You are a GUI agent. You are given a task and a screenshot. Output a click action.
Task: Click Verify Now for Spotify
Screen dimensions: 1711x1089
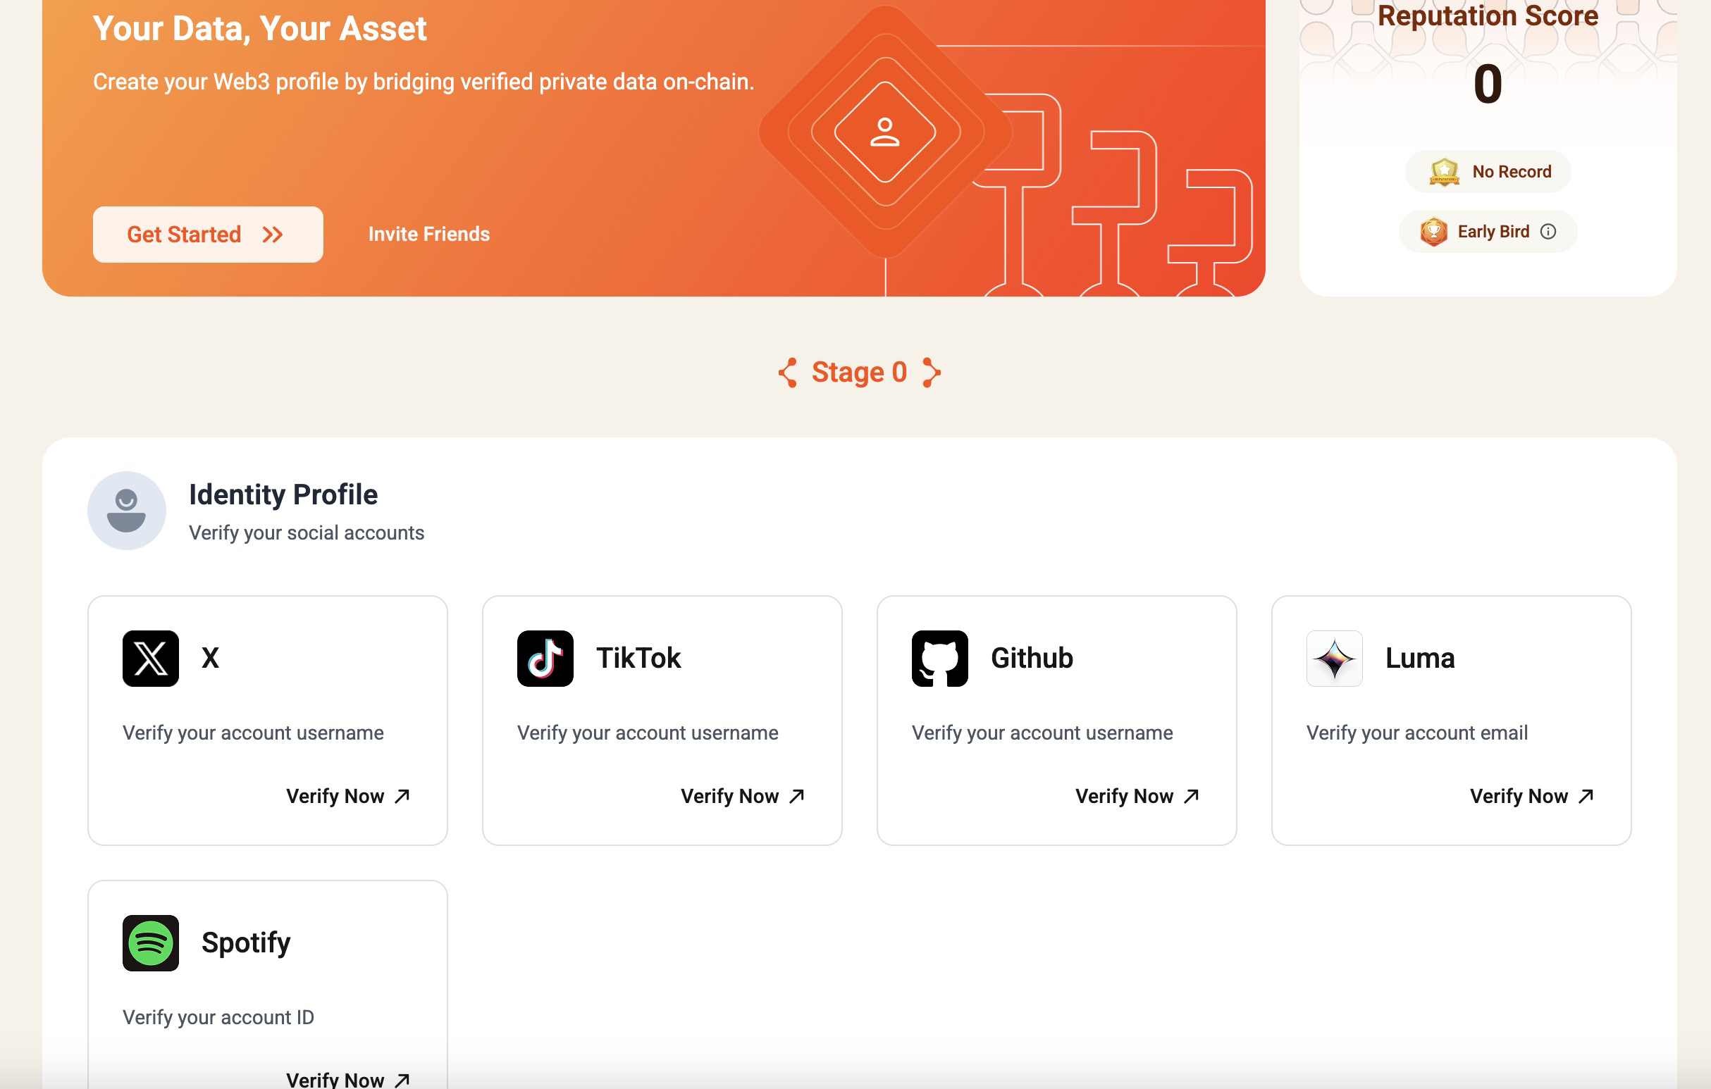pos(347,1079)
